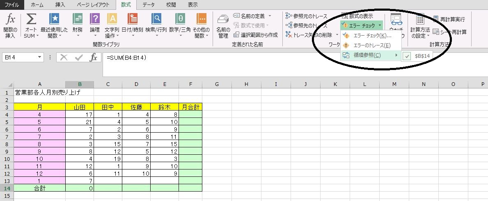Expand the エラー チェック dropdown arrow
This screenshot has height=201, width=488.
pyautogui.click(x=380, y=25)
